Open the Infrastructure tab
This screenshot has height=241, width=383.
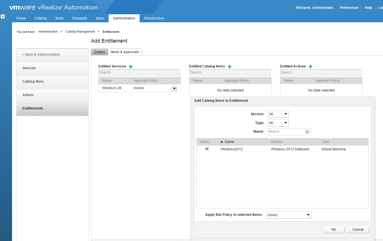154,18
